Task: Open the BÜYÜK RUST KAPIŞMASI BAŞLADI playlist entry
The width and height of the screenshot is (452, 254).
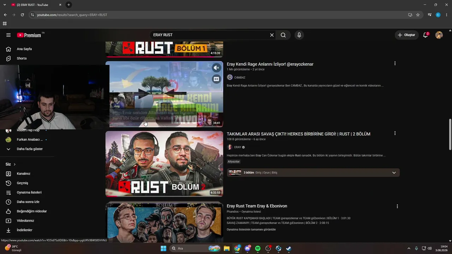Action: [x=289, y=218]
